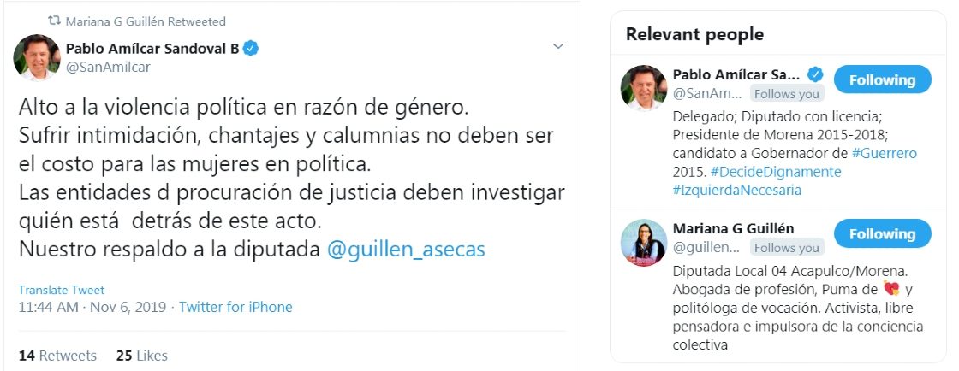Click Mariana G Guillén's avatar in Relevant people
The height and width of the screenshot is (371, 959).
[644, 240]
